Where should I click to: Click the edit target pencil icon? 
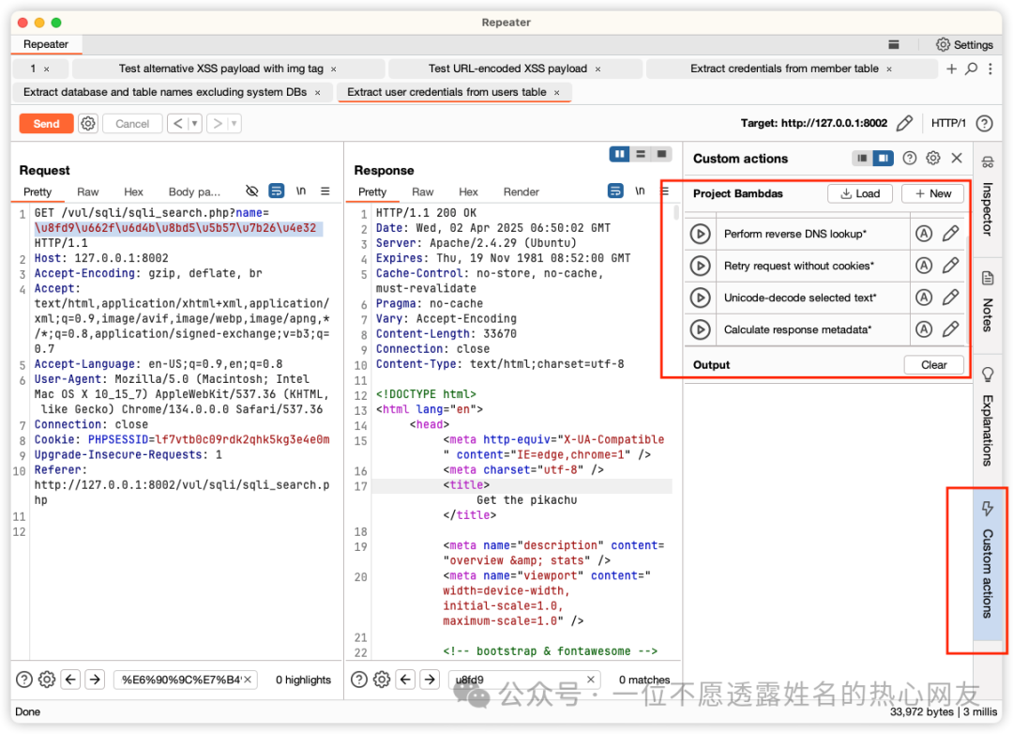[904, 123]
